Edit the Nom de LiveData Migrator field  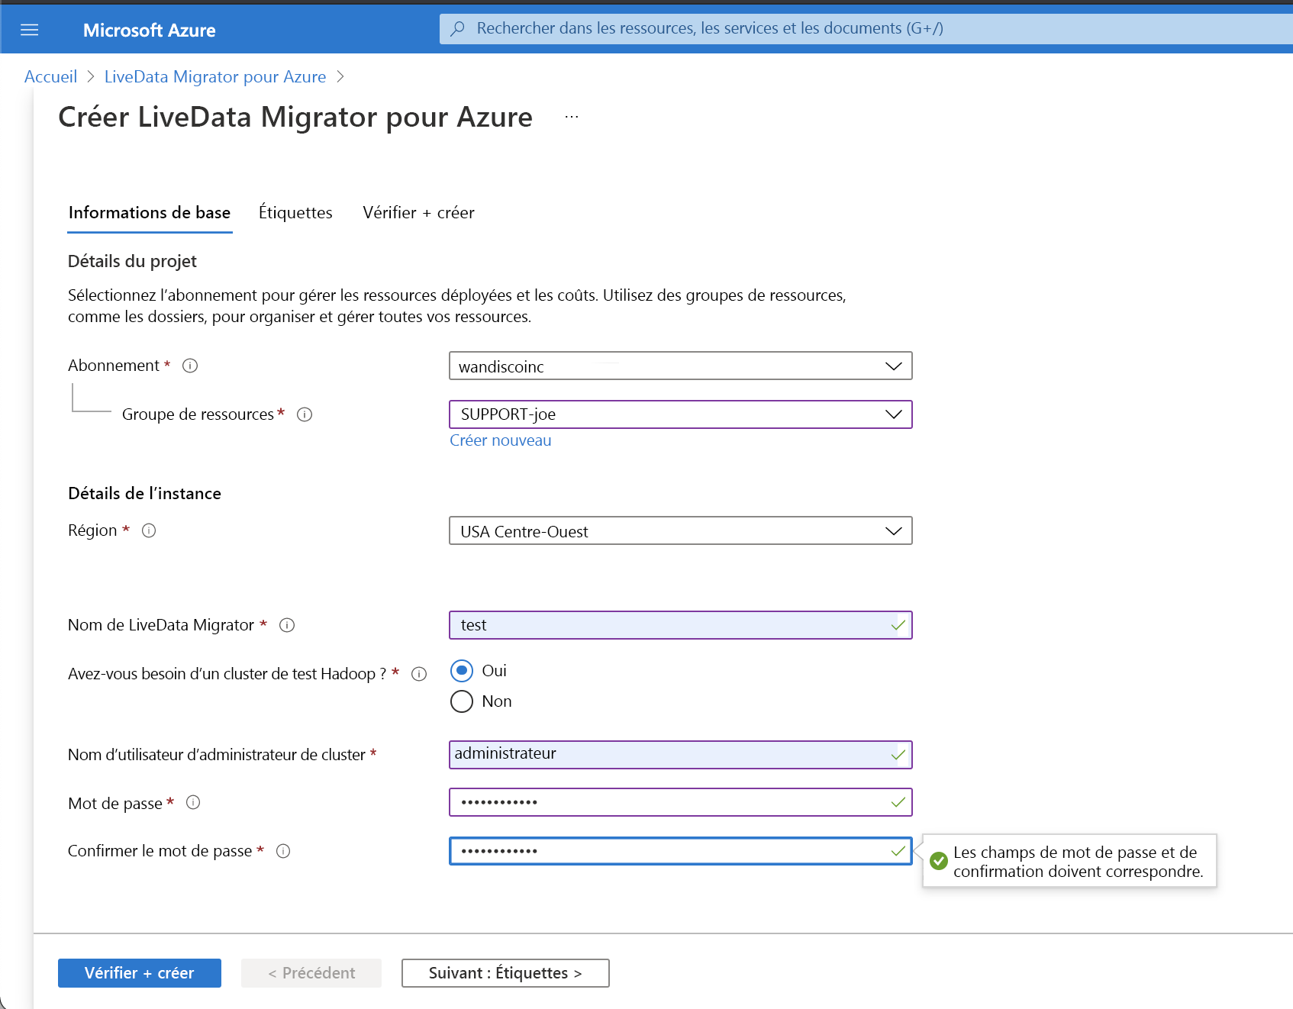pyautogui.click(x=681, y=625)
